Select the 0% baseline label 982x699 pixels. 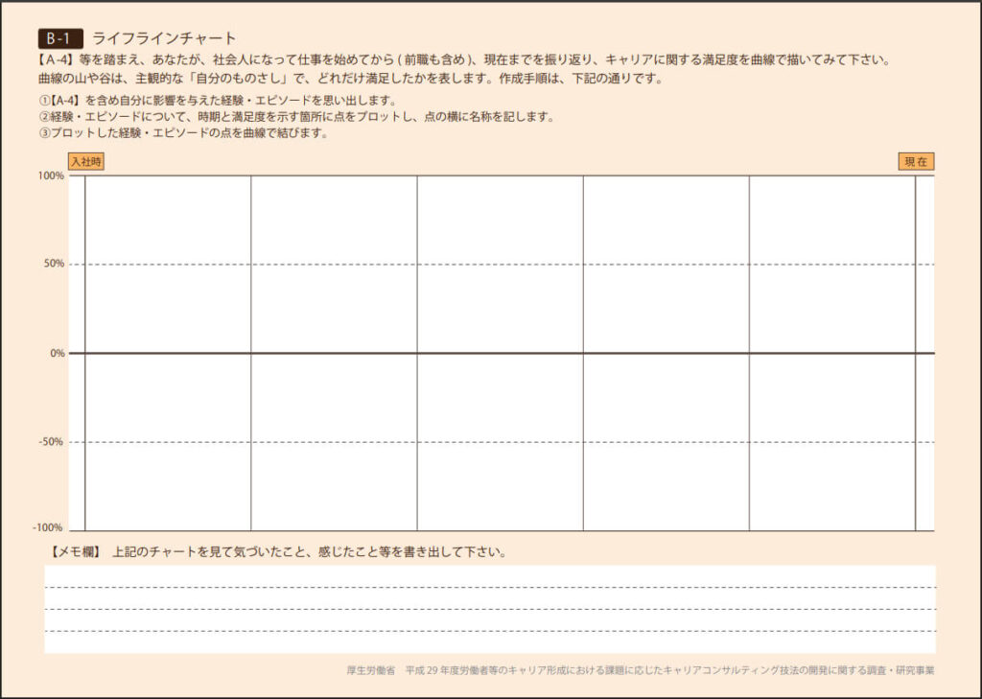56,352
